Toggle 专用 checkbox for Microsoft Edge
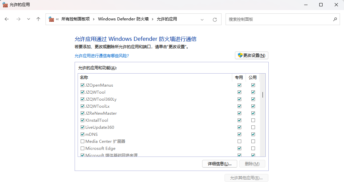 (239, 148)
